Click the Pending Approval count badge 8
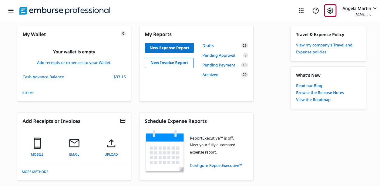 coord(245,55)
